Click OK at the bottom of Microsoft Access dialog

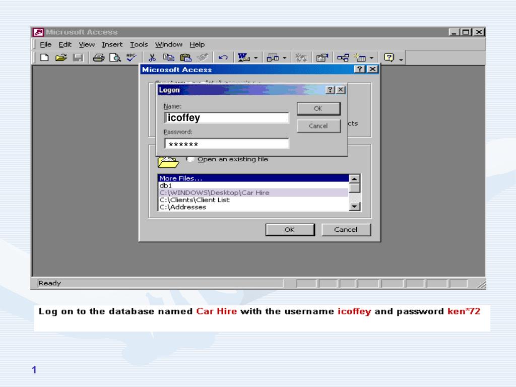pyautogui.click(x=290, y=230)
